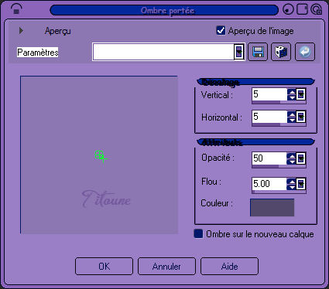Image resolution: width=329 pixels, height=289 pixels.
Task: Open the Paramètres preset dropdown
Action: coord(239,52)
